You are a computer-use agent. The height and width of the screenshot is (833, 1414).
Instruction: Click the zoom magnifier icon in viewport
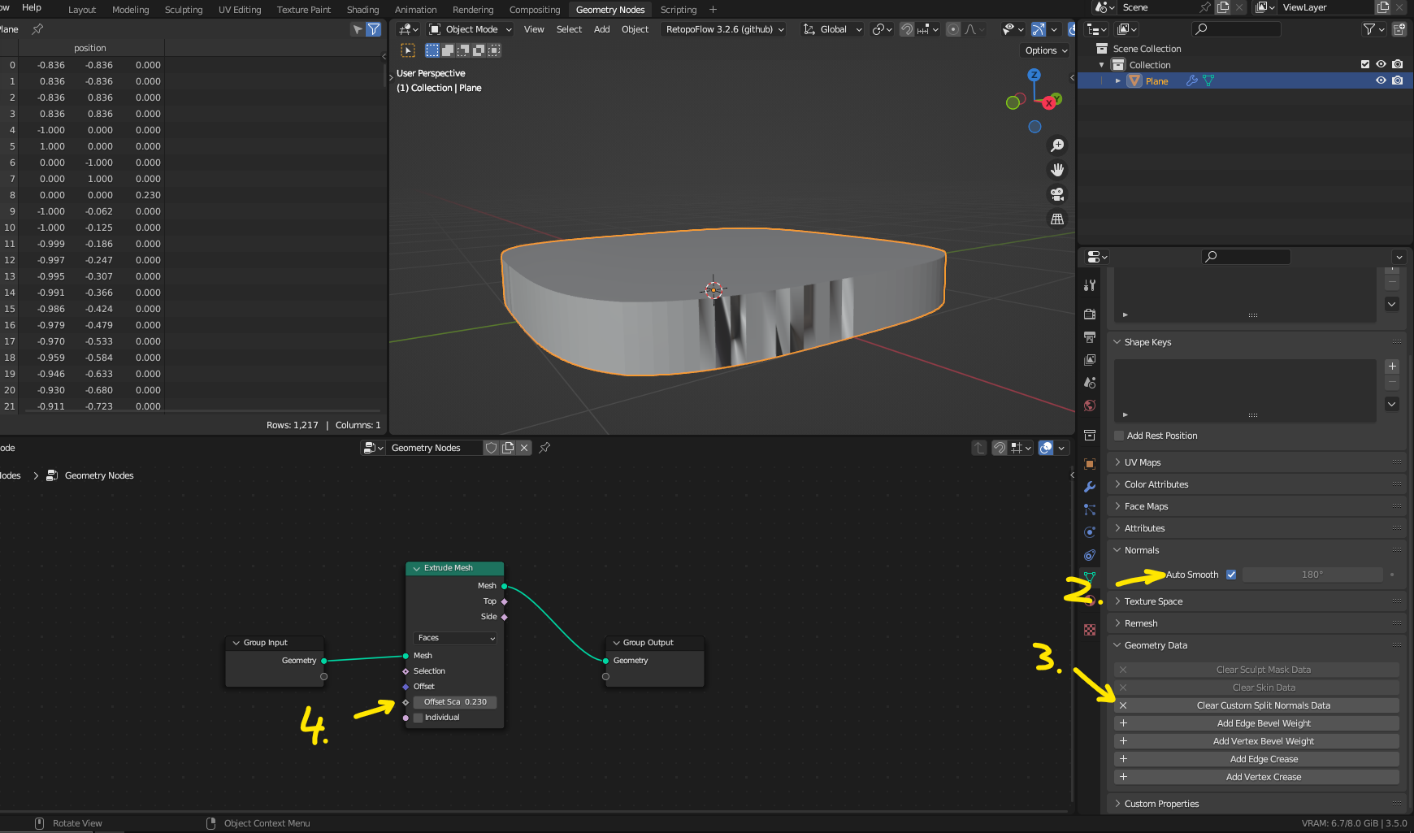(1057, 145)
